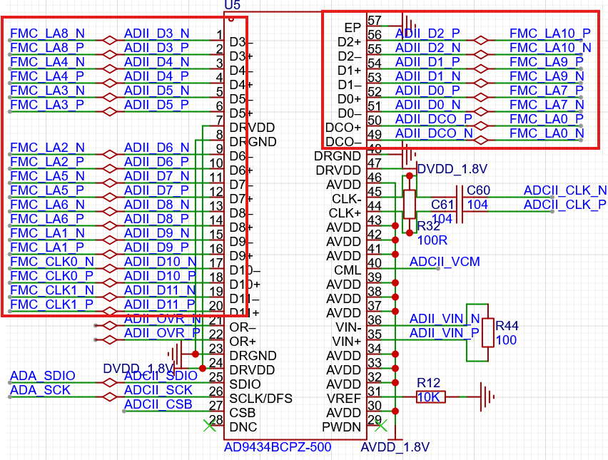Select the C61 capacitor symbol

[x=460, y=211]
